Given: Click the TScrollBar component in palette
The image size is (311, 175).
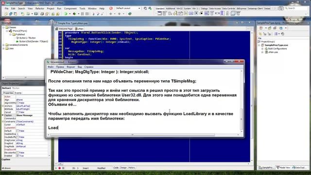Looking at the screenshot, I should tap(217, 14).
